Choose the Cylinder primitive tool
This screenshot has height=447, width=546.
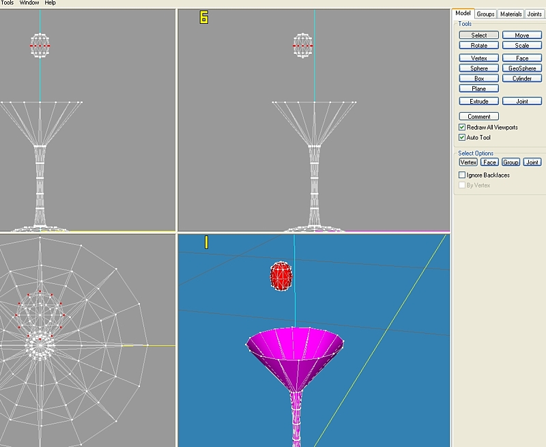(521, 78)
